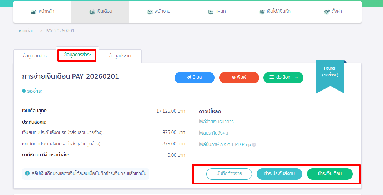Click the เงินเดือน breadcrumb link

tap(27, 31)
